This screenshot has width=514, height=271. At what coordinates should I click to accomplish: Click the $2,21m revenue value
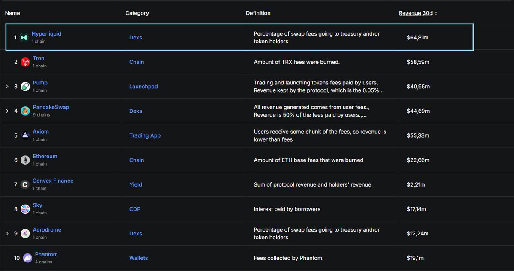tap(416, 184)
